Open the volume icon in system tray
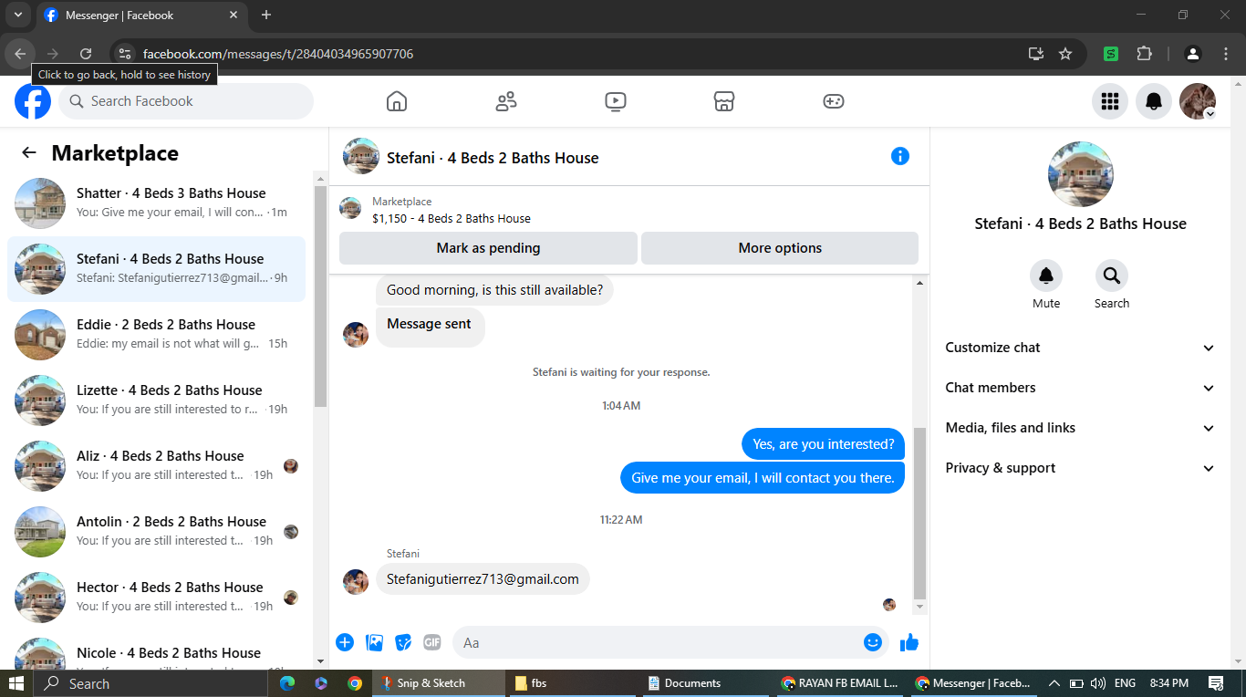 coord(1097,683)
